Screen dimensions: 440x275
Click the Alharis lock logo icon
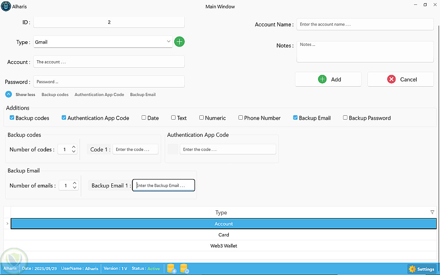click(6, 6)
